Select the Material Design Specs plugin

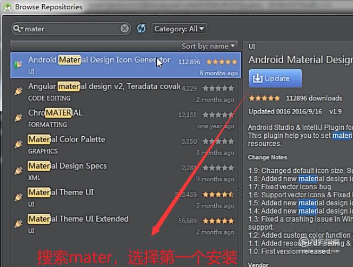124,172
